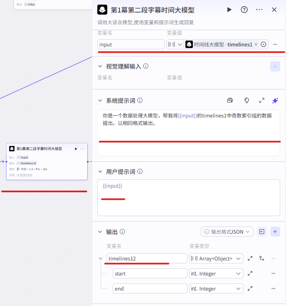Add a new output variable with plus
The height and width of the screenshot is (306, 286).
pos(275,232)
